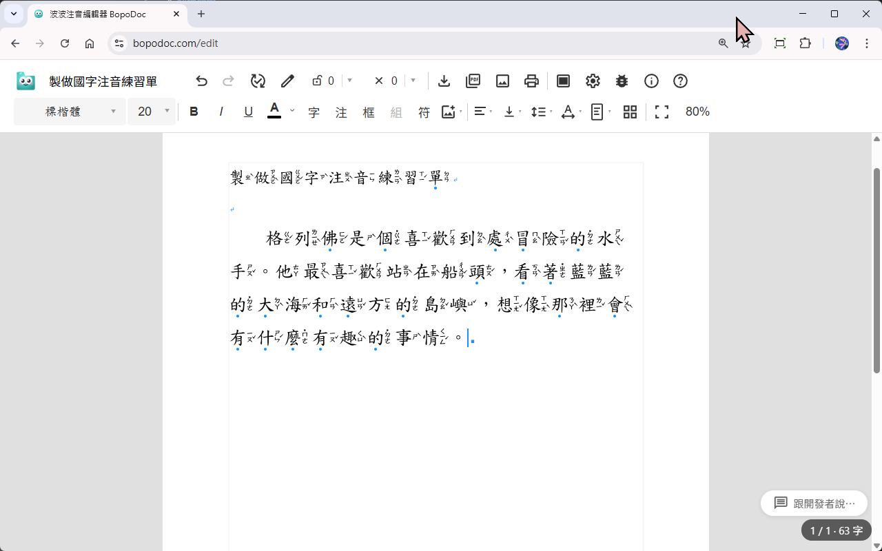Apply the 框 frame formatting
882x551 pixels.
369,112
